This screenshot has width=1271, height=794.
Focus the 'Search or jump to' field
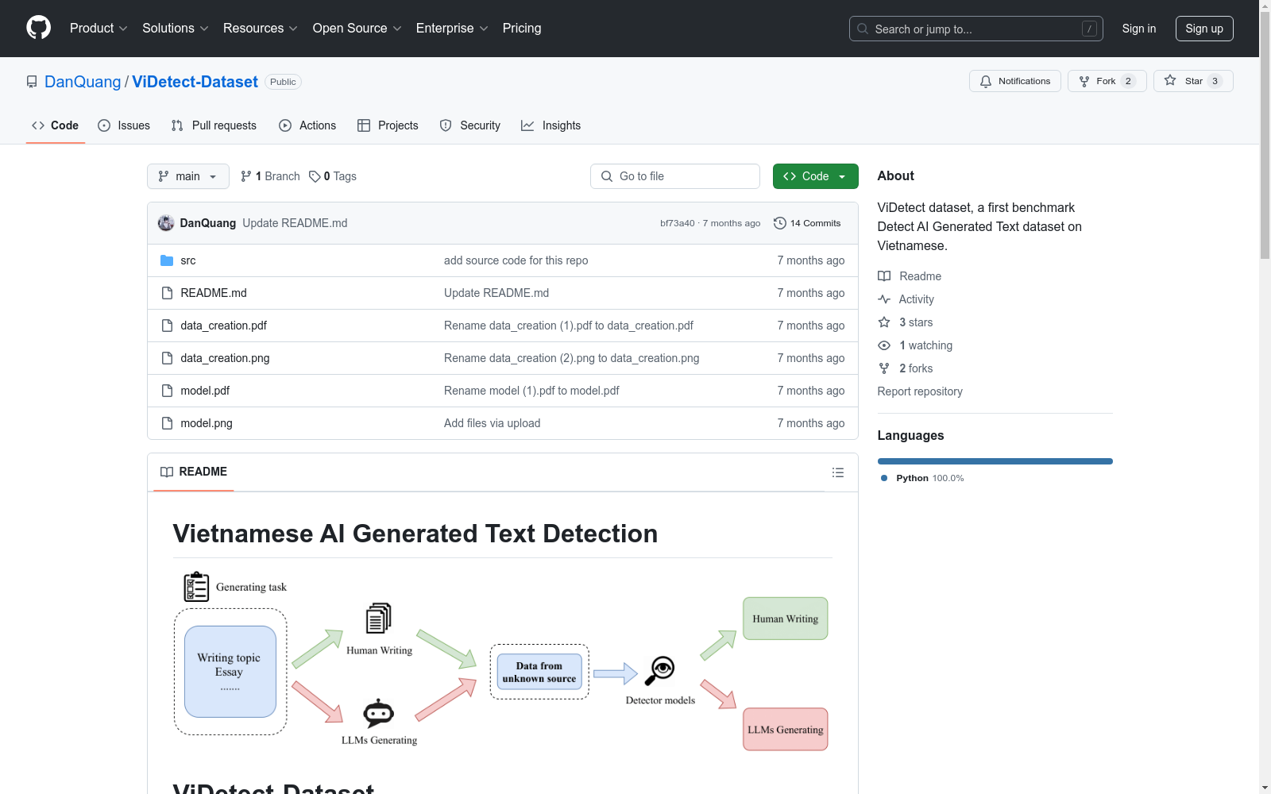pyautogui.click(x=976, y=29)
